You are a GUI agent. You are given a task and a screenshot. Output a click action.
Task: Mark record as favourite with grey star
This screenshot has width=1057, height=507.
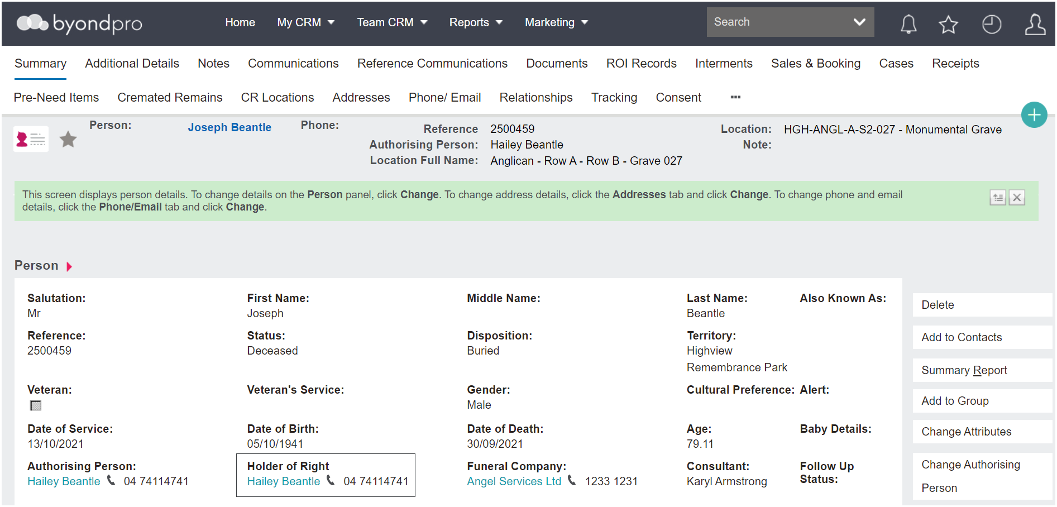[x=68, y=139]
